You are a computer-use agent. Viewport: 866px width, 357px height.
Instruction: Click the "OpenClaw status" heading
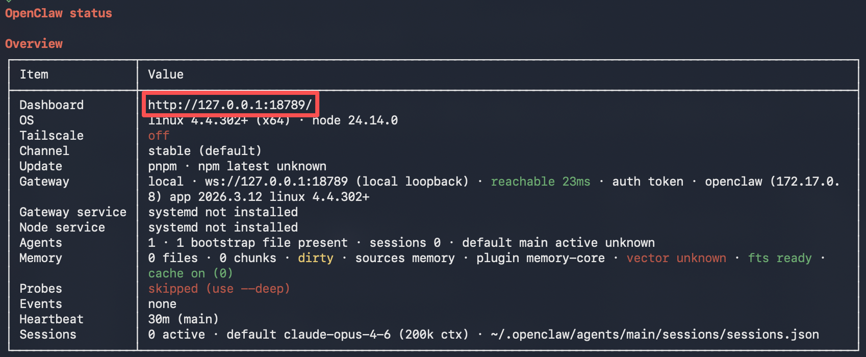(58, 13)
